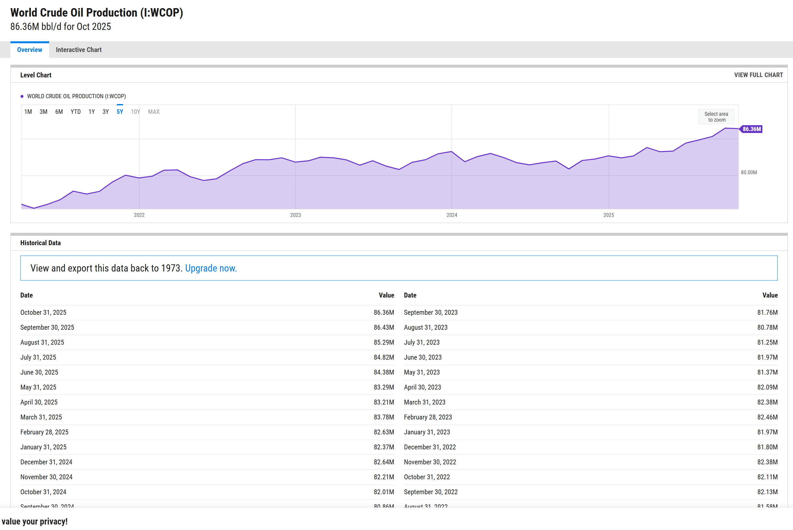Screen dimensions: 793x530
Task: Select the 3M time range
Action: tap(43, 112)
